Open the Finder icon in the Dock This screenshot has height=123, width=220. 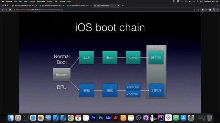pos(11,118)
